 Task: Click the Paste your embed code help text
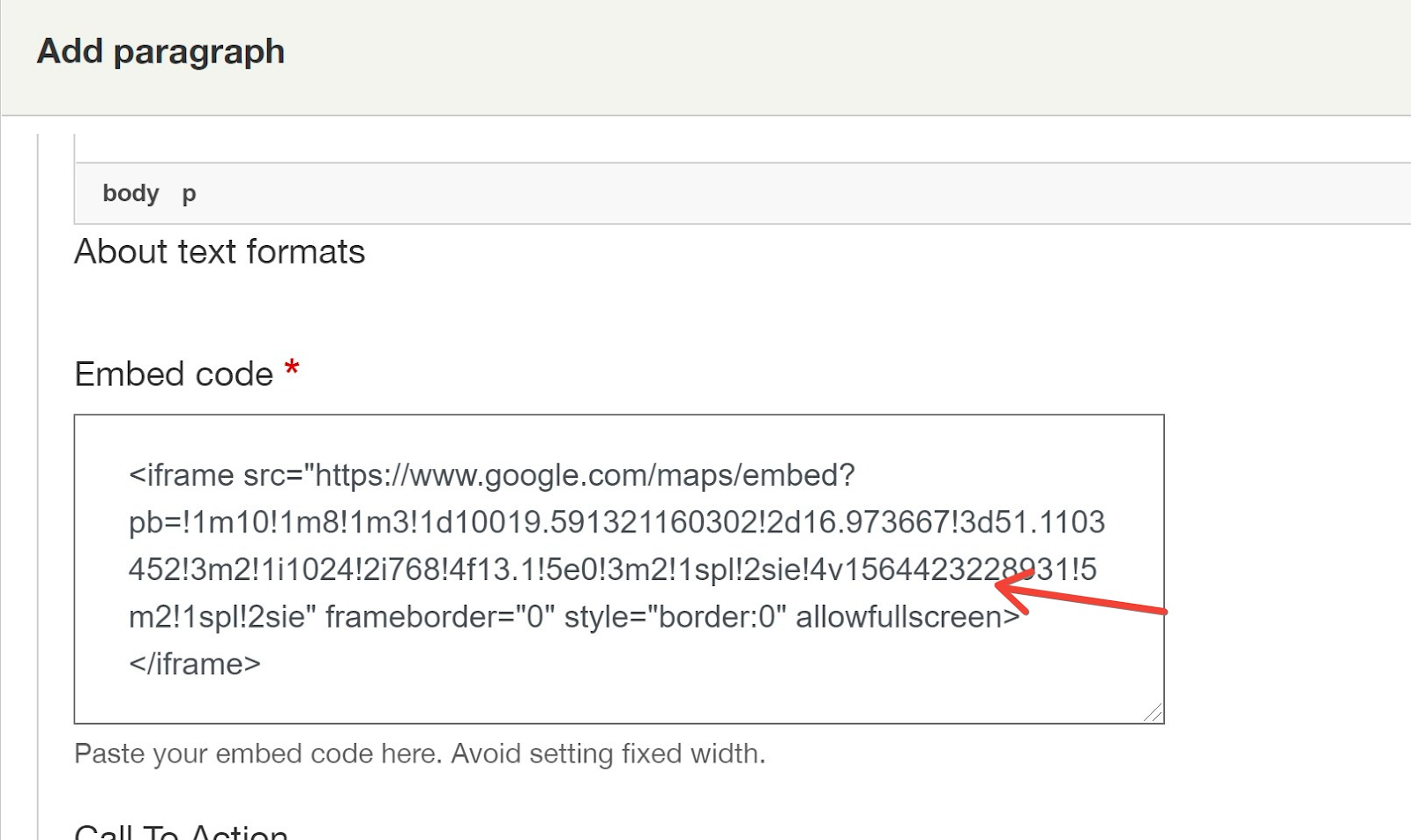[x=420, y=754]
